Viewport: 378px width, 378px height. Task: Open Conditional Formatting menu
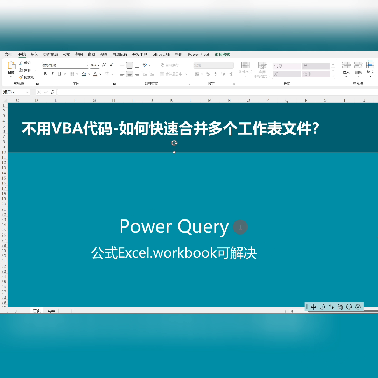coord(245,69)
